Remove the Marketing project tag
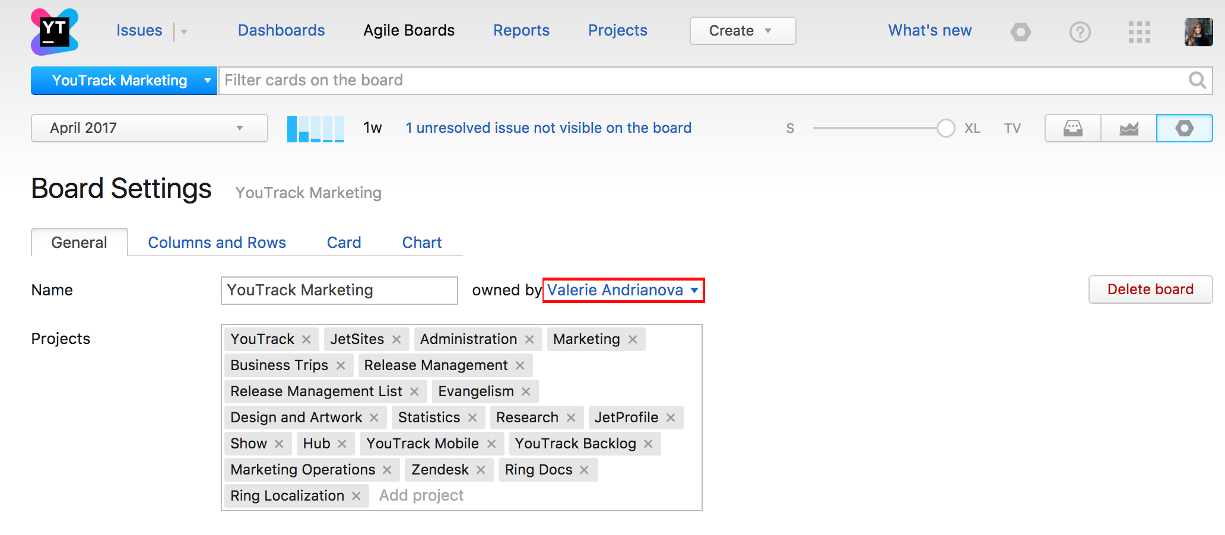 pyautogui.click(x=633, y=339)
